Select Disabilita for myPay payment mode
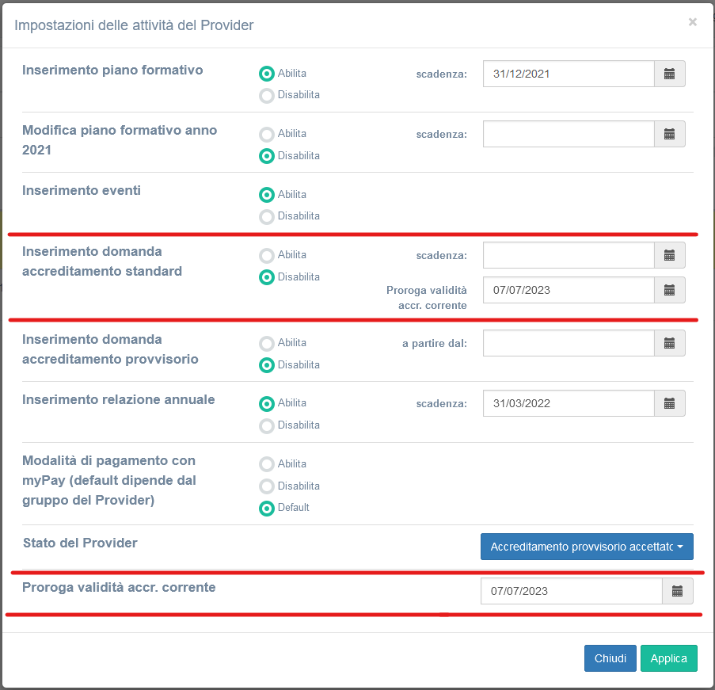The image size is (715, 690). click(267, 486)
